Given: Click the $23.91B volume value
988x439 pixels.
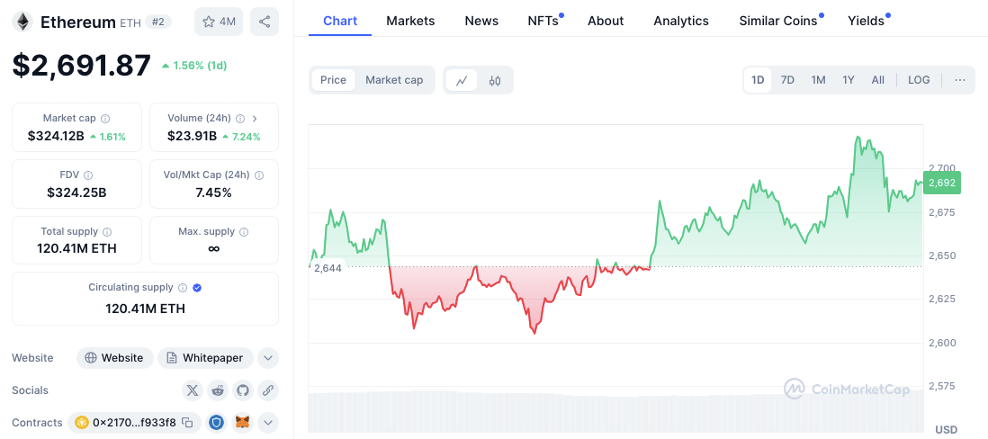Looking at the screenshot, I should click(193, 136).
